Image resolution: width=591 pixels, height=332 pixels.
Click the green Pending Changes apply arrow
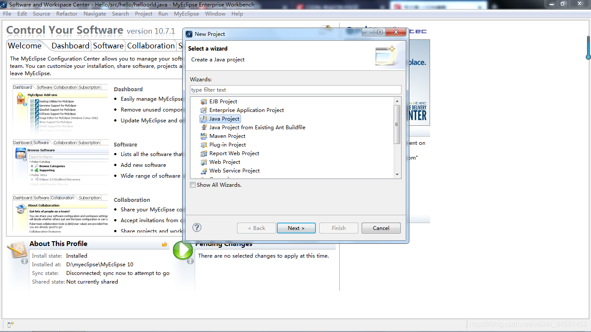(x=183, y=251)
